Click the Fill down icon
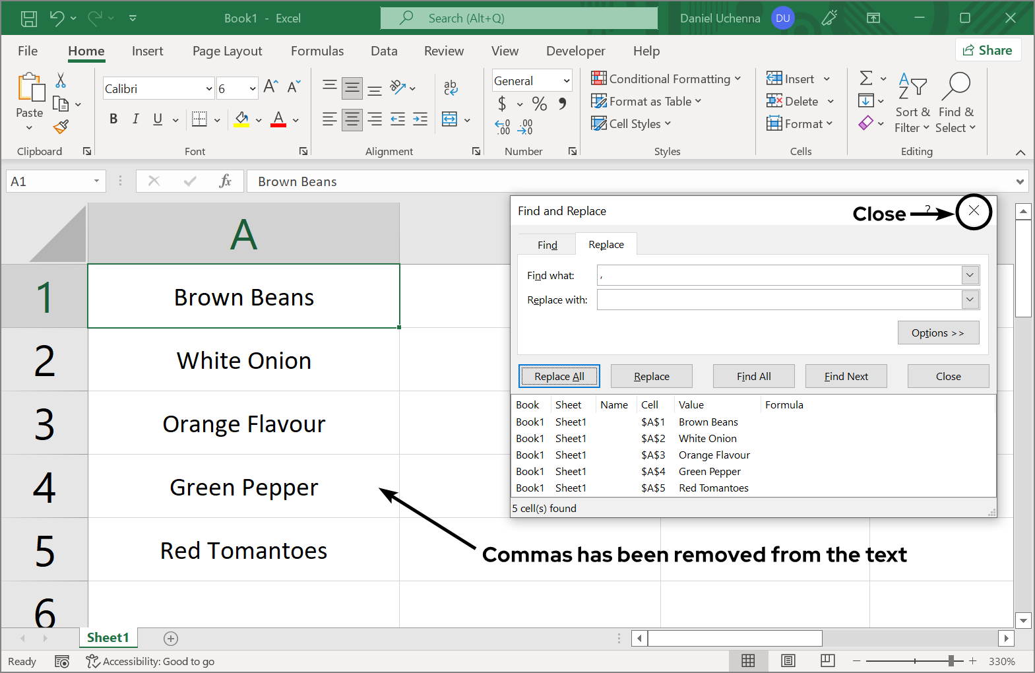The height and width of the screenshot is (673, 1035). tap(865, 101)
